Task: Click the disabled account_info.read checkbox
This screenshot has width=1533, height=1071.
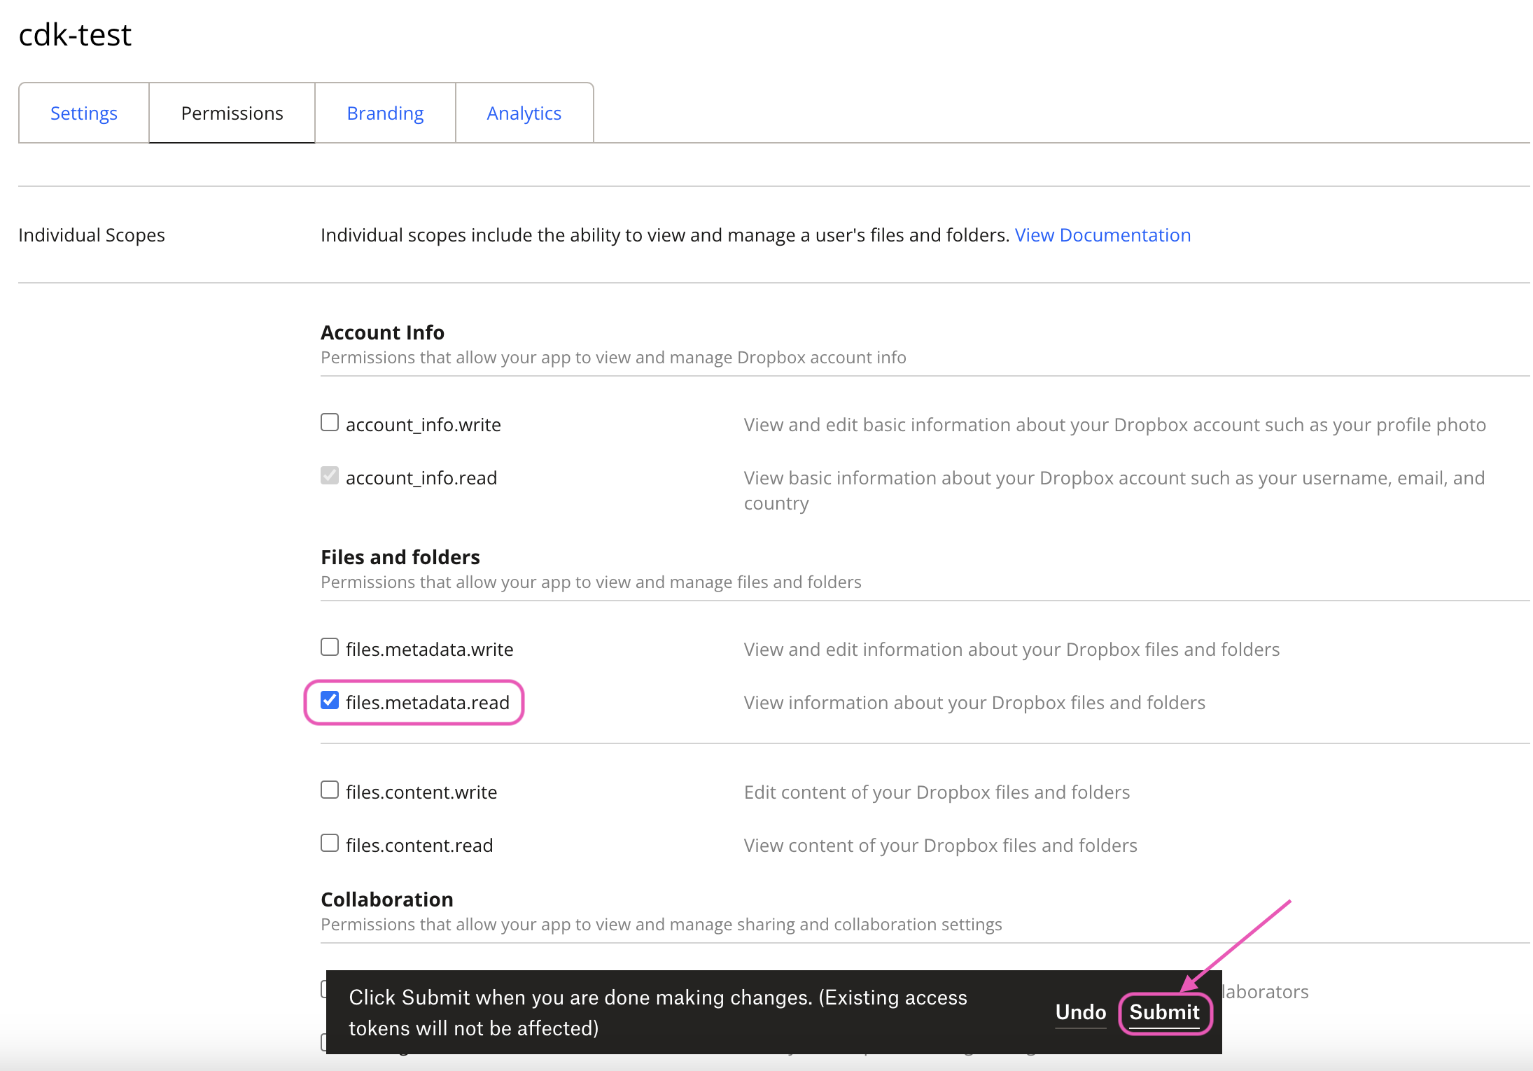Action: pyautogui.click(x=329, y=475)
